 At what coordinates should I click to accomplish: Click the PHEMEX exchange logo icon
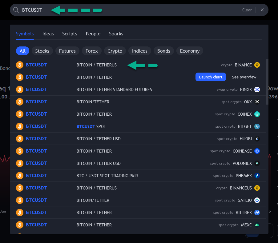[x=257, y=176]
